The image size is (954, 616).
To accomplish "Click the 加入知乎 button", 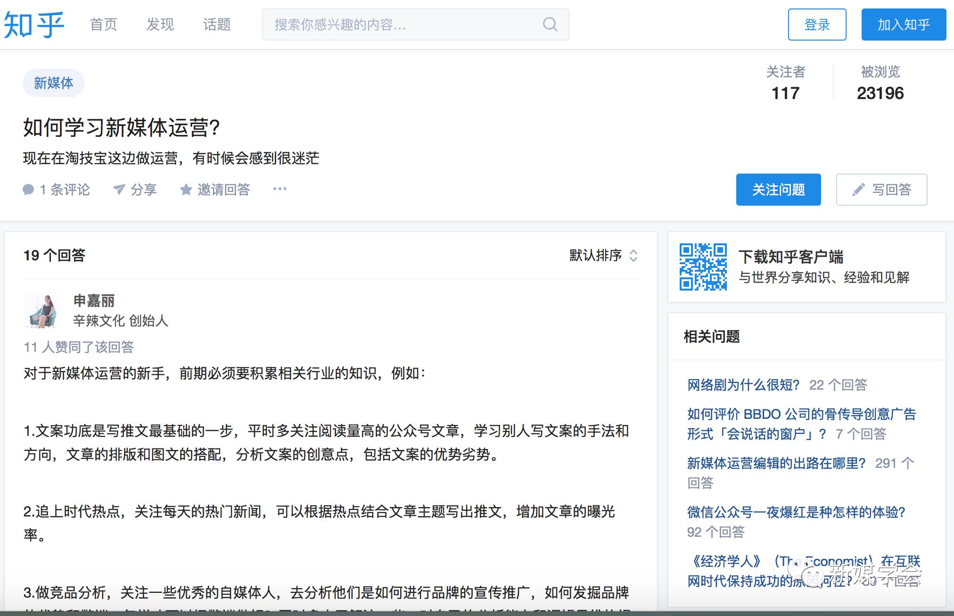I will click(904, 25).
